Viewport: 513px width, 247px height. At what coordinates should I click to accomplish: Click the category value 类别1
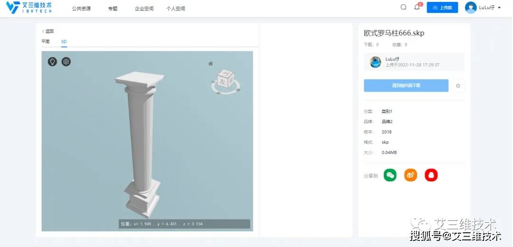tap(387, 111)
